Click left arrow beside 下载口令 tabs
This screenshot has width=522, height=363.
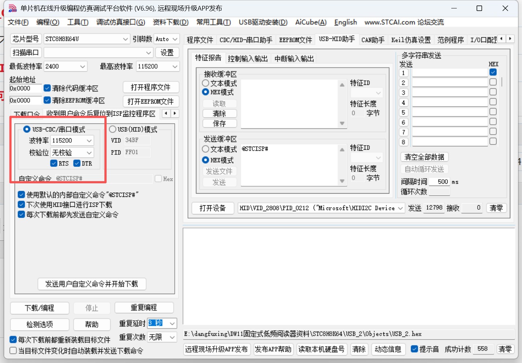(166, 113)
